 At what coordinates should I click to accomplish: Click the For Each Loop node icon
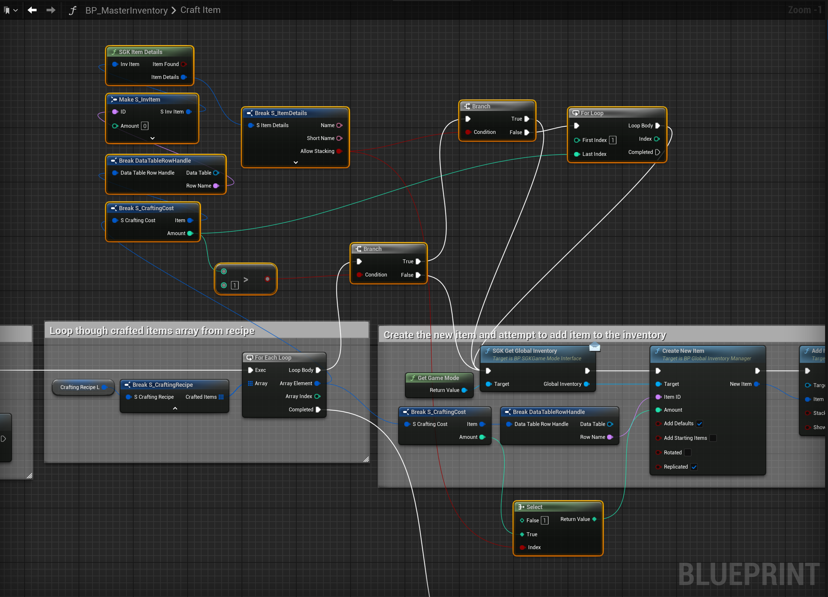pyautogui.click(x=250, y=357)
